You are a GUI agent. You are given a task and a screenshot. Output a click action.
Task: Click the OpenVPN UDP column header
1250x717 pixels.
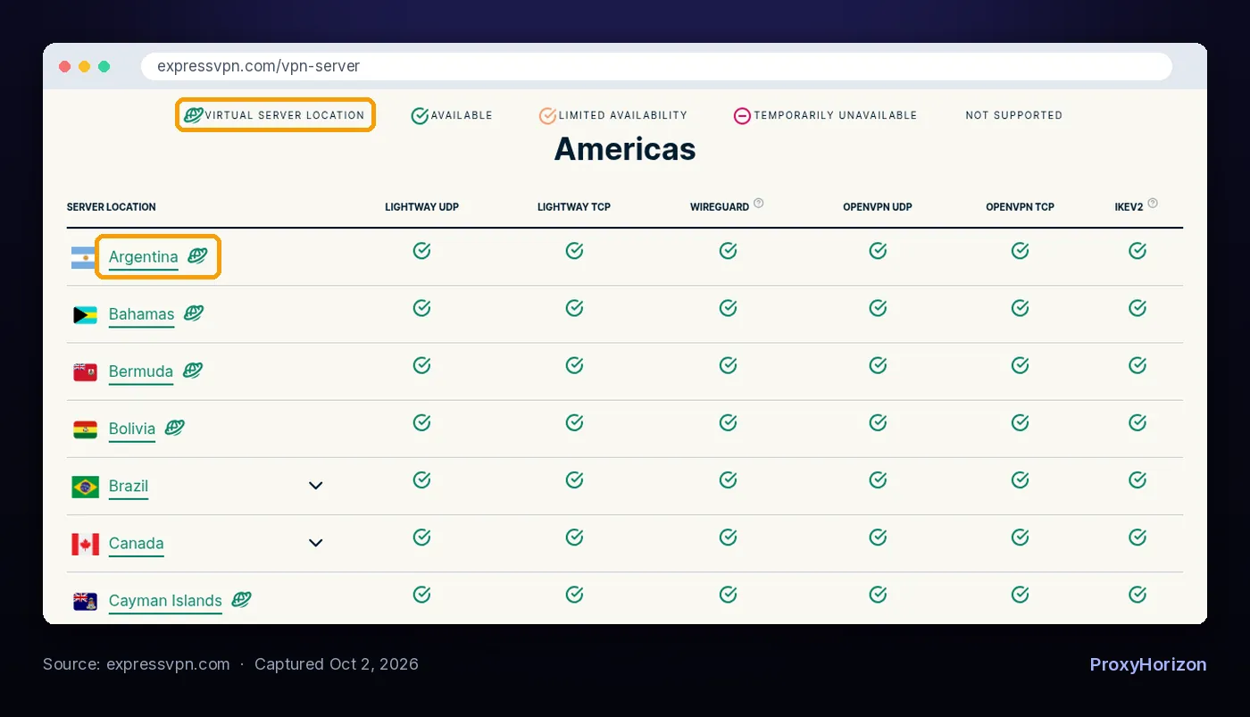click(878, 207)
